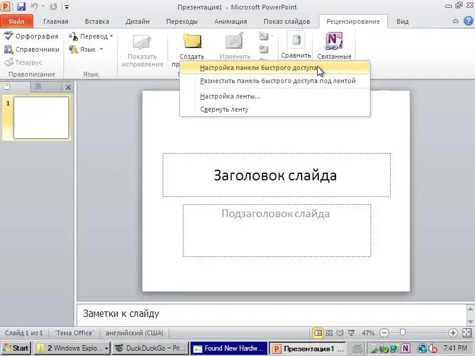Collapse the ribbon with the caret icon
The image size is (475, 356).
pyautogui.click(x=455, y=21)
